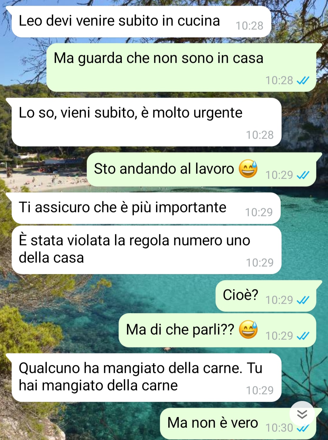Select the 'Qualcuno ha mangiato della carne' message

pos(146,377)
